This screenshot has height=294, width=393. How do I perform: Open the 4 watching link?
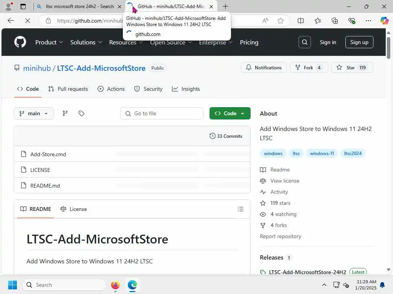pos(283,214)
